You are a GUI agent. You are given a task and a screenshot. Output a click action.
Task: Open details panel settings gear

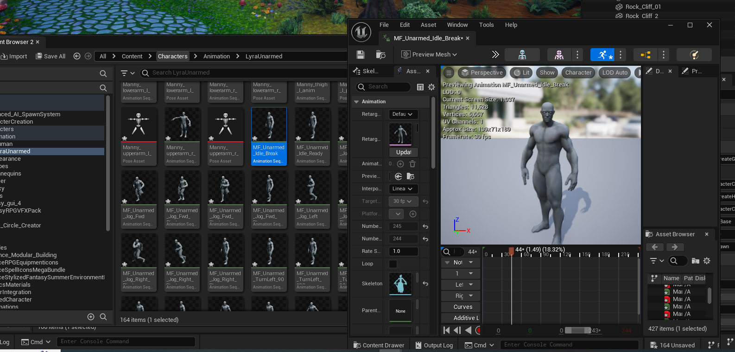click(431, 87)
